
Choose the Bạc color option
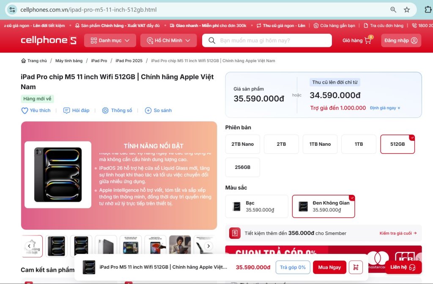click(x=257, y=206)
